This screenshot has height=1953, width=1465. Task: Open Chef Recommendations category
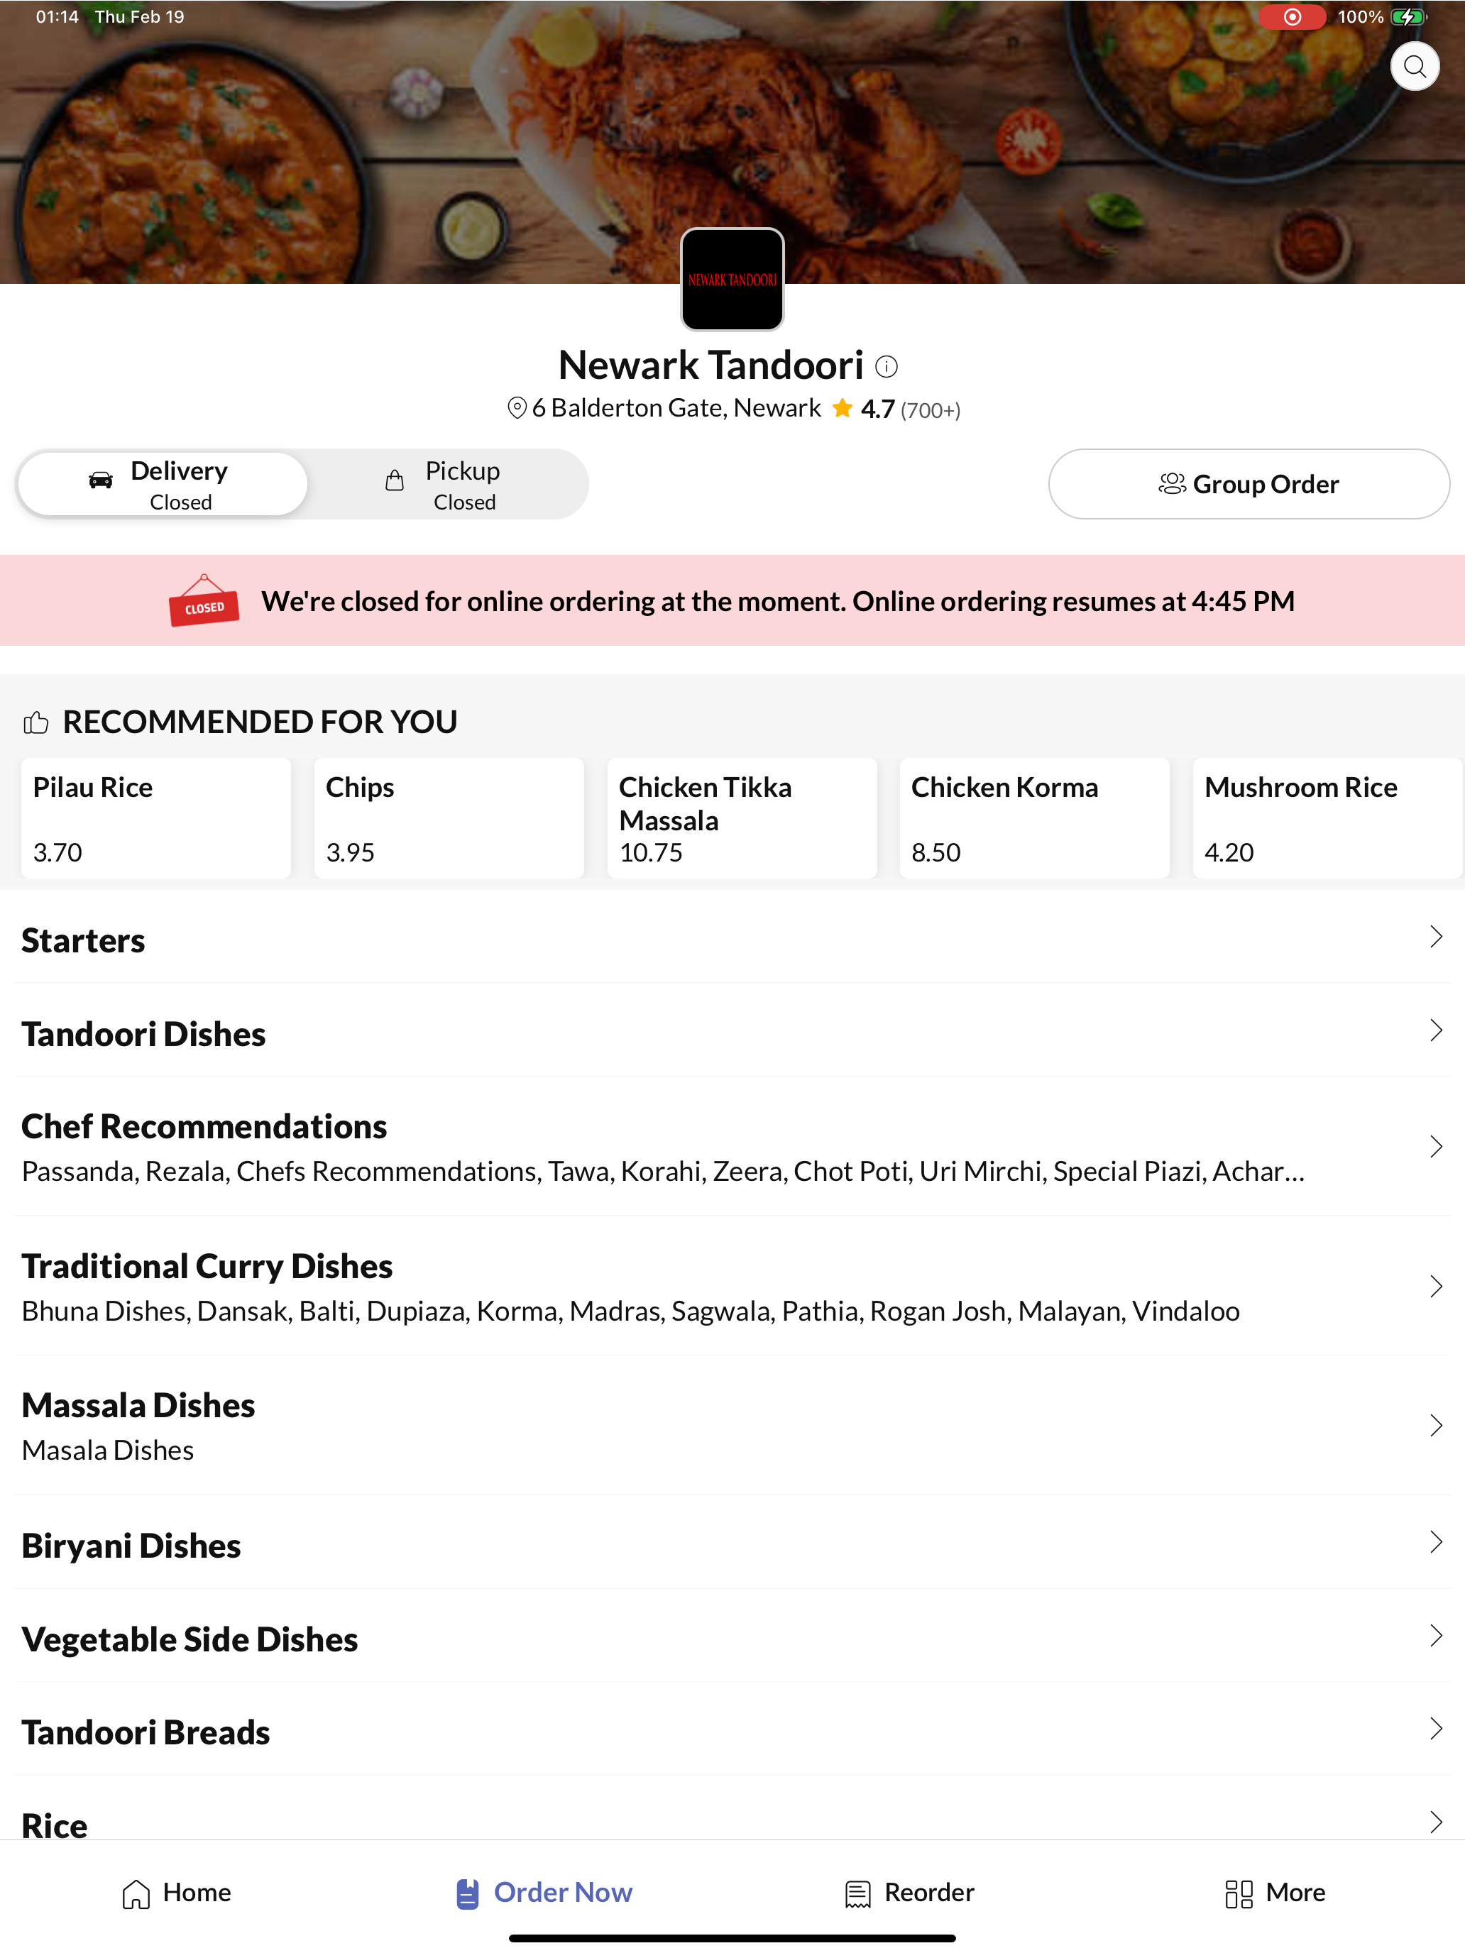tap(732, 1146)
